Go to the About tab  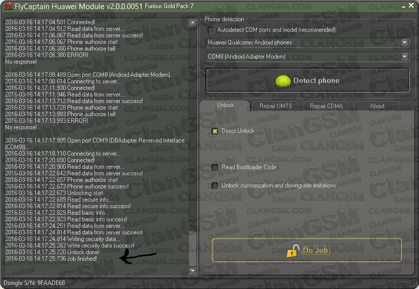[377, 106]
